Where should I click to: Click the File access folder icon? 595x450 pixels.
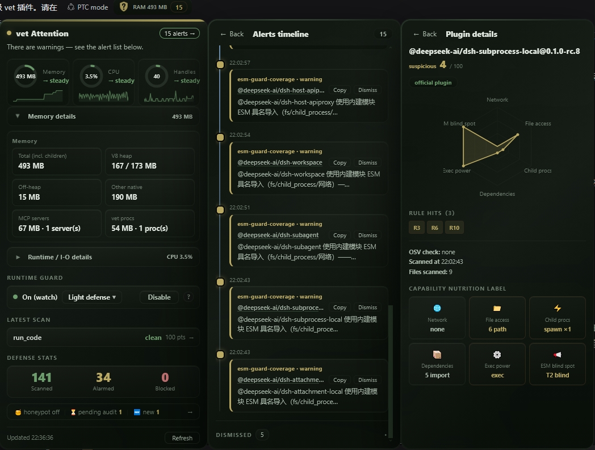point(497,308)
